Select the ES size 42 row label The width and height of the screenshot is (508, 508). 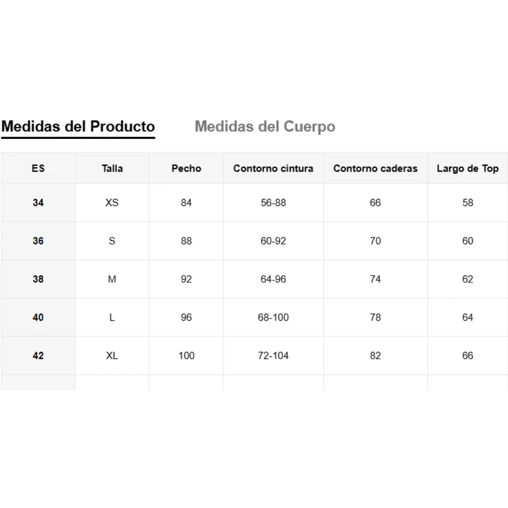tap(38, 356)
